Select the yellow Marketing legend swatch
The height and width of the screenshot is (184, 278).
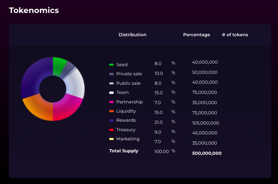coord(111,139)
